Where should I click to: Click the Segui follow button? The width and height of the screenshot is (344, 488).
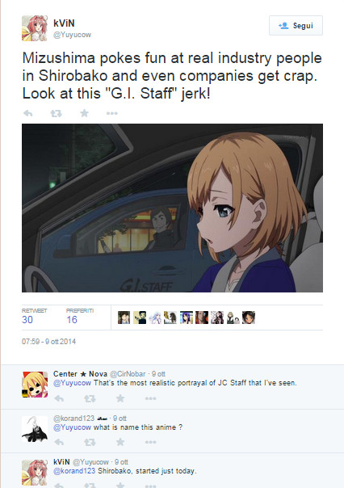tap(296, 26)
